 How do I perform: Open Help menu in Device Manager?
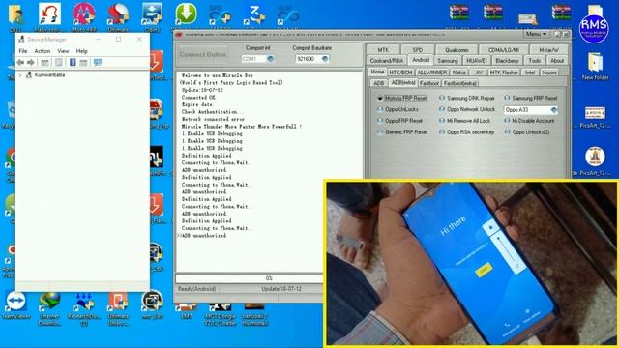click(x=81, y=51)
